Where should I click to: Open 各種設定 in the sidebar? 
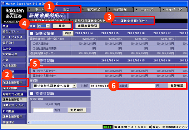14,122
